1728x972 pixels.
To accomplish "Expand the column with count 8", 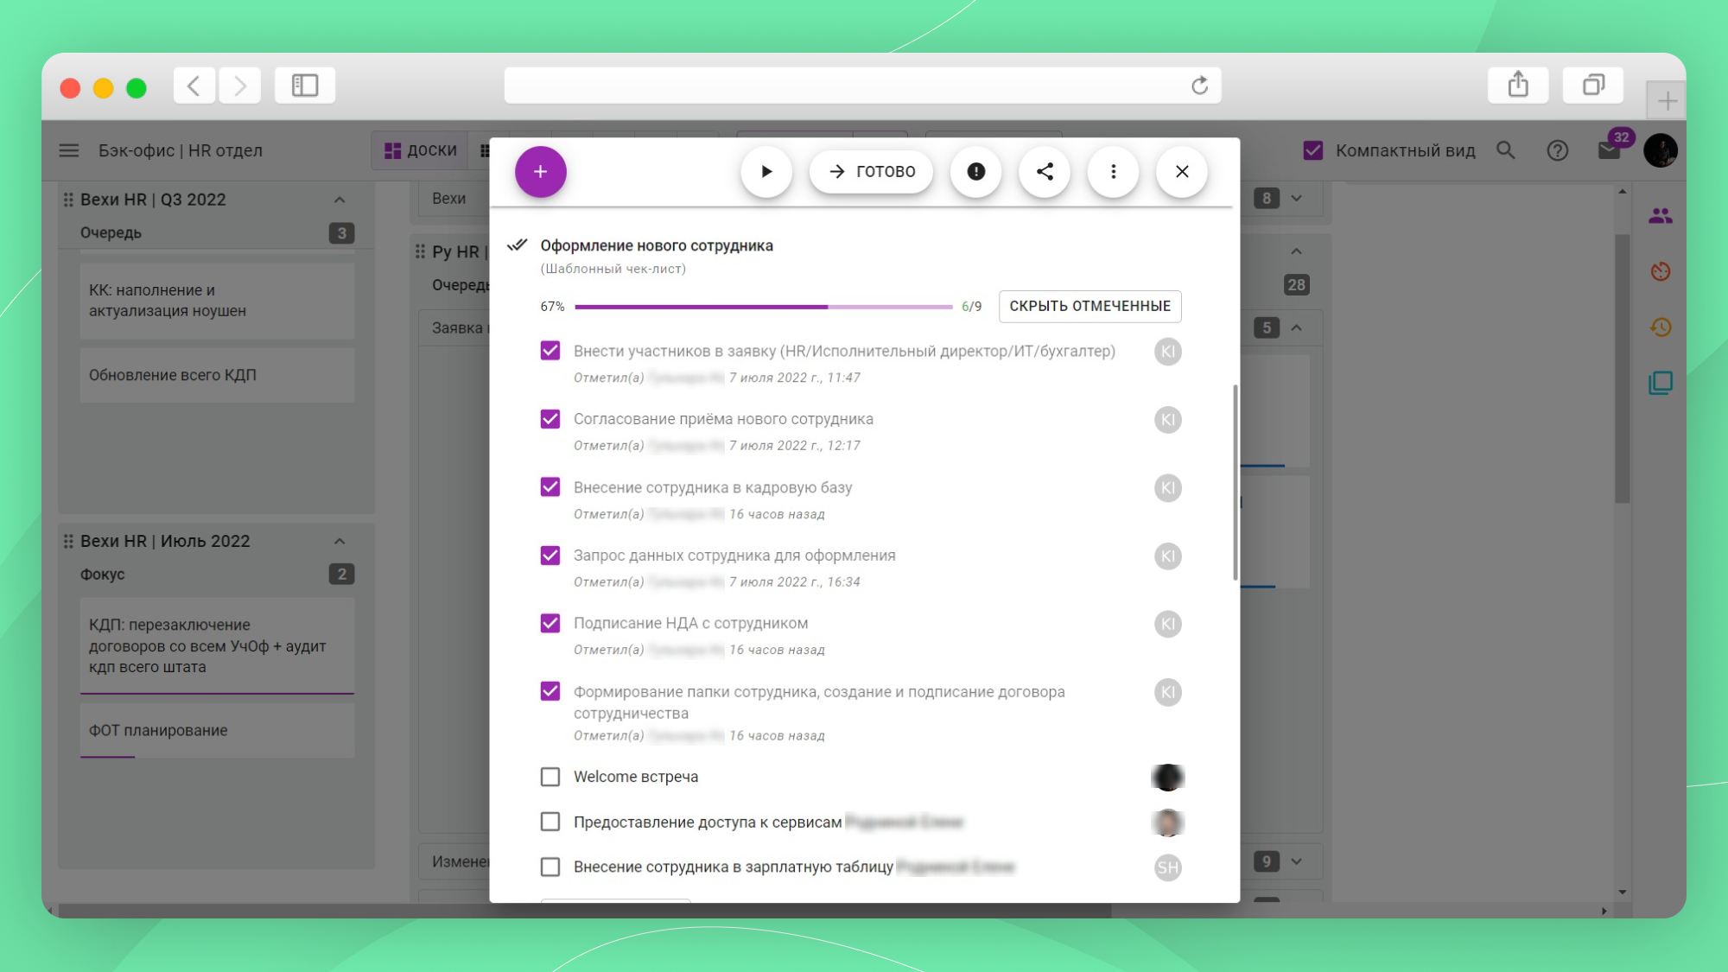I will pyautogui.click(x=1296, y=199).
